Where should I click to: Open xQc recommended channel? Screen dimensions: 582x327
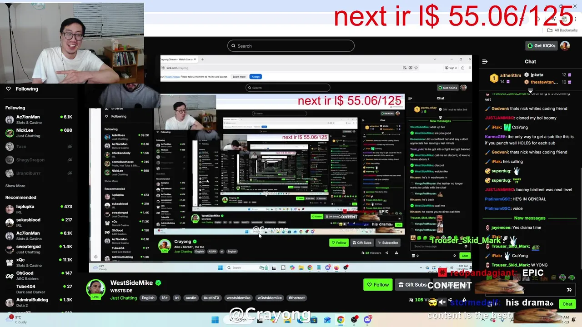coord(39,262)
